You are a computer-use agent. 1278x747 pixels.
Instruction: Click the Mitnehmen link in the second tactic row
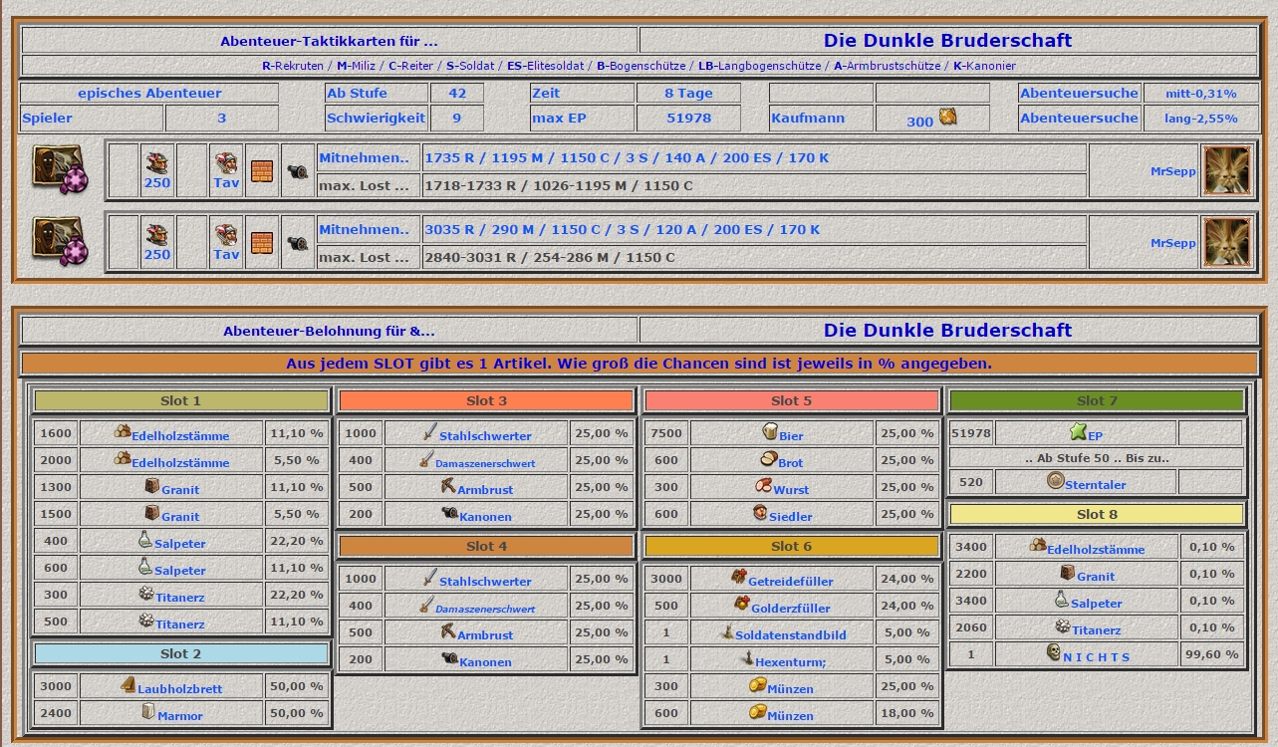tap(364, 229)
